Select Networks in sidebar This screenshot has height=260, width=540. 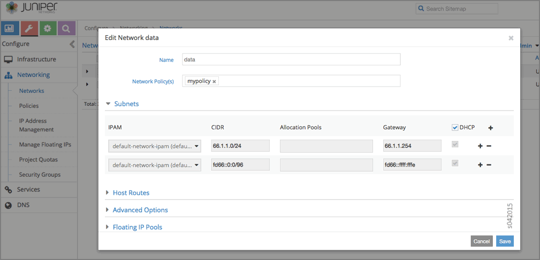point(32,91)
